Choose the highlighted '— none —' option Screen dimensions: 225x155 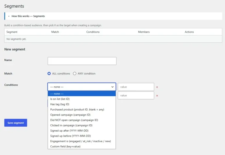point(82,94)
